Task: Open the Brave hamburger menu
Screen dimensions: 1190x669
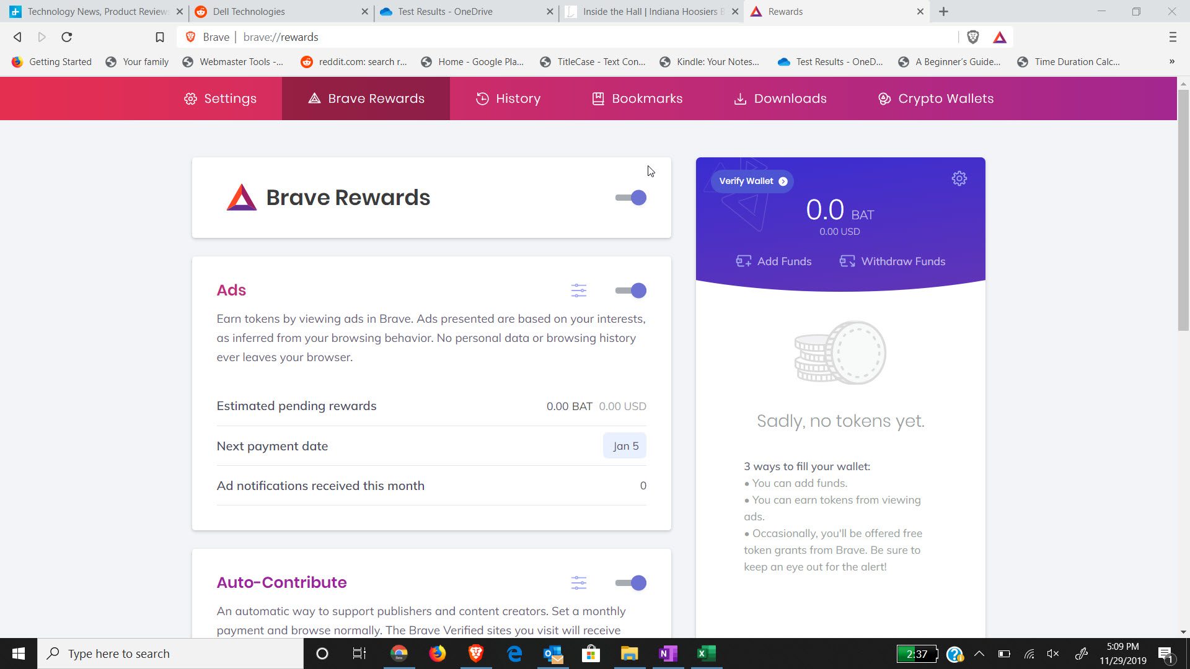Action: (x=1172, y=37)
